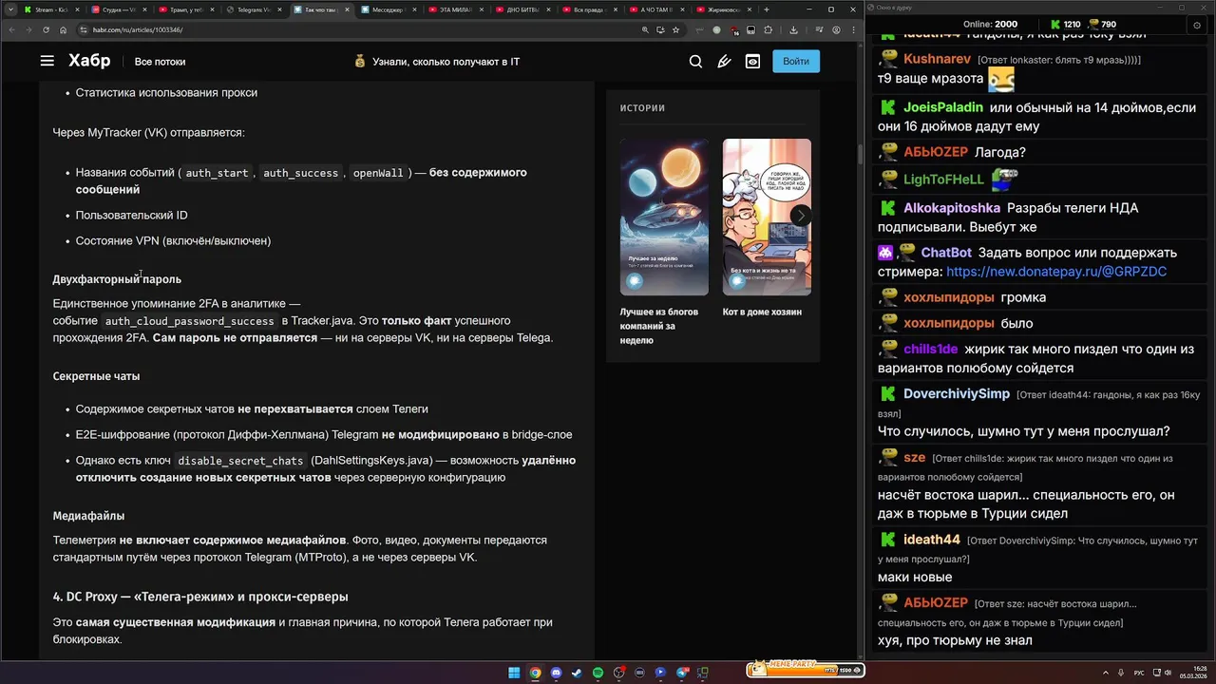Open the Habr hamburger menu
This screenshot has width=1216, height=684.
(47, 61)
